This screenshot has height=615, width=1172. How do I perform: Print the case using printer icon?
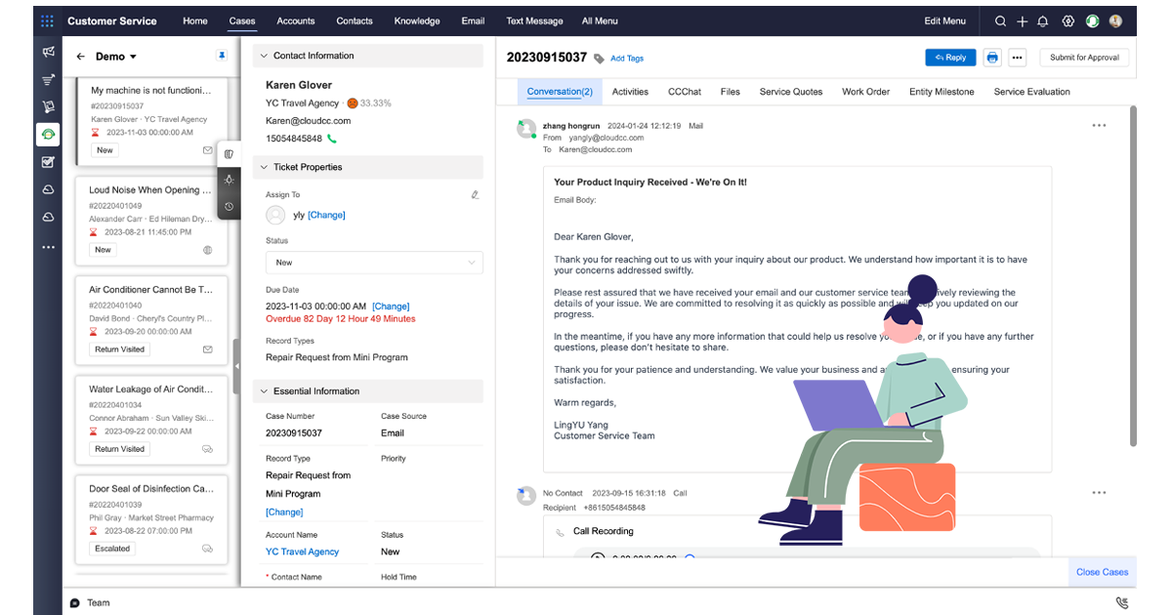992,58
